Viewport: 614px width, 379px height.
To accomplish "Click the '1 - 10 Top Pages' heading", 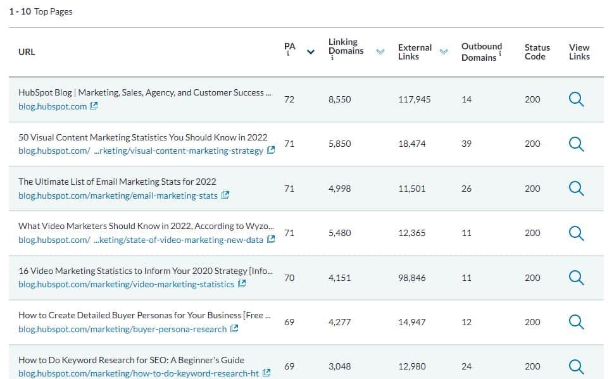I will (41, 12).
